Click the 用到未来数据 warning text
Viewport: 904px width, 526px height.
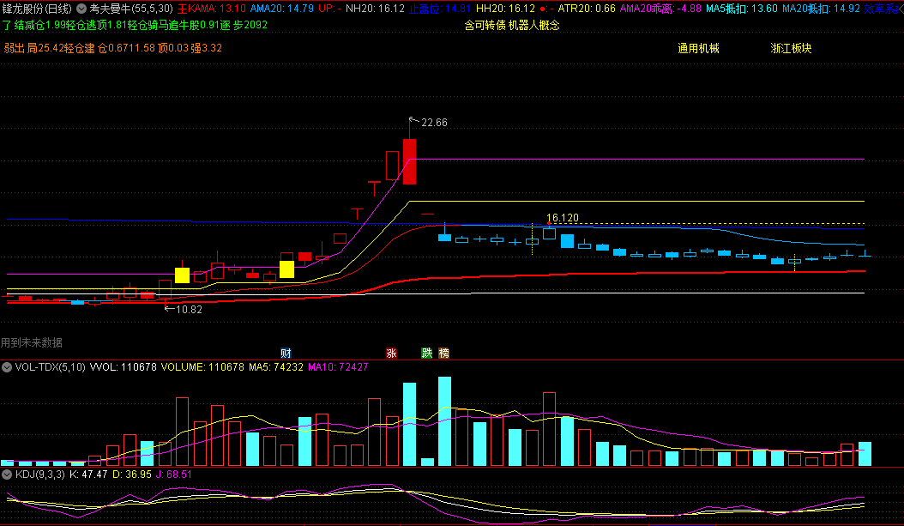click(x=32, y=343)
